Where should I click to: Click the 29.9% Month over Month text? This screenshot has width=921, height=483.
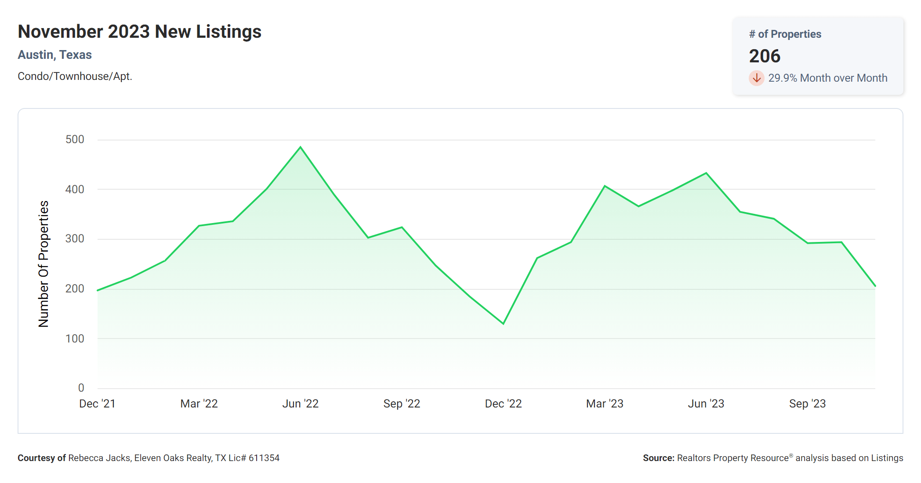click(x=827, y=78)
